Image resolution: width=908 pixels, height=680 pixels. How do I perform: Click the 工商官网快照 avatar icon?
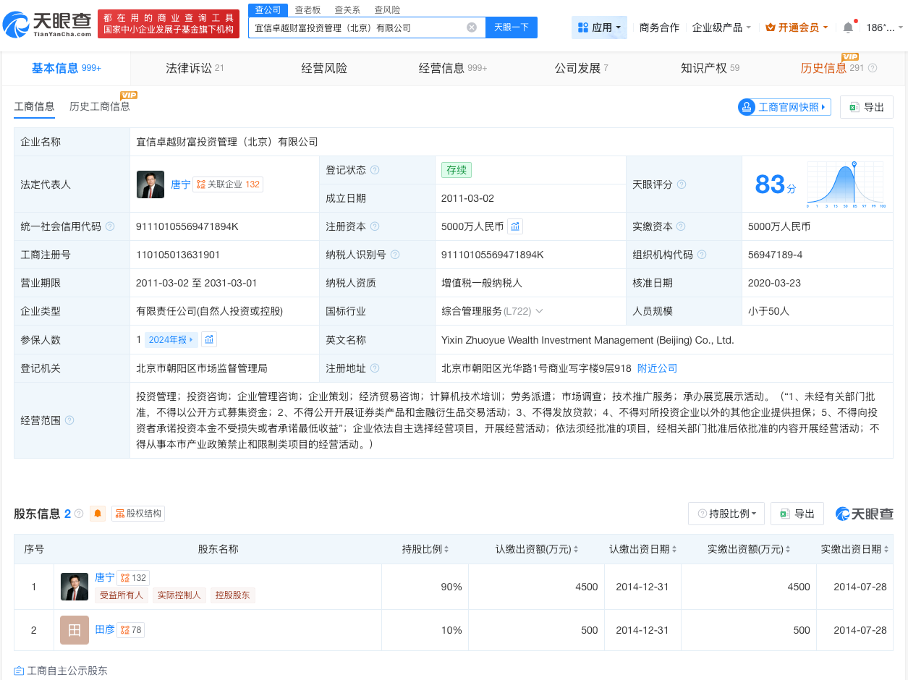746,107
